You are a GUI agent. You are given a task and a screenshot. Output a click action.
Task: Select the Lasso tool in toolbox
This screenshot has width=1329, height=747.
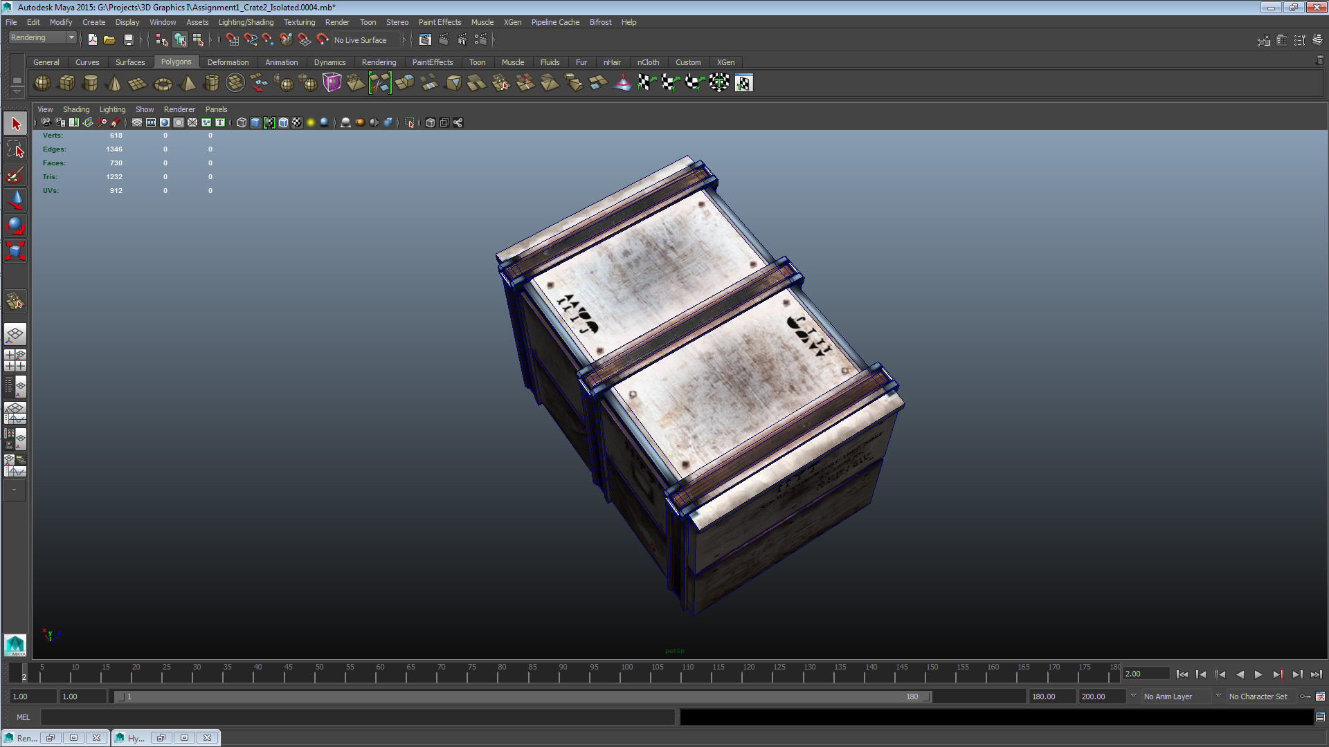[15, 149]
